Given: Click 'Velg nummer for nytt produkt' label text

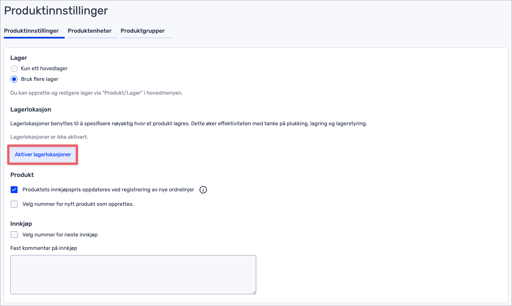Looking at the screenshot, I should tap(78, 204).
